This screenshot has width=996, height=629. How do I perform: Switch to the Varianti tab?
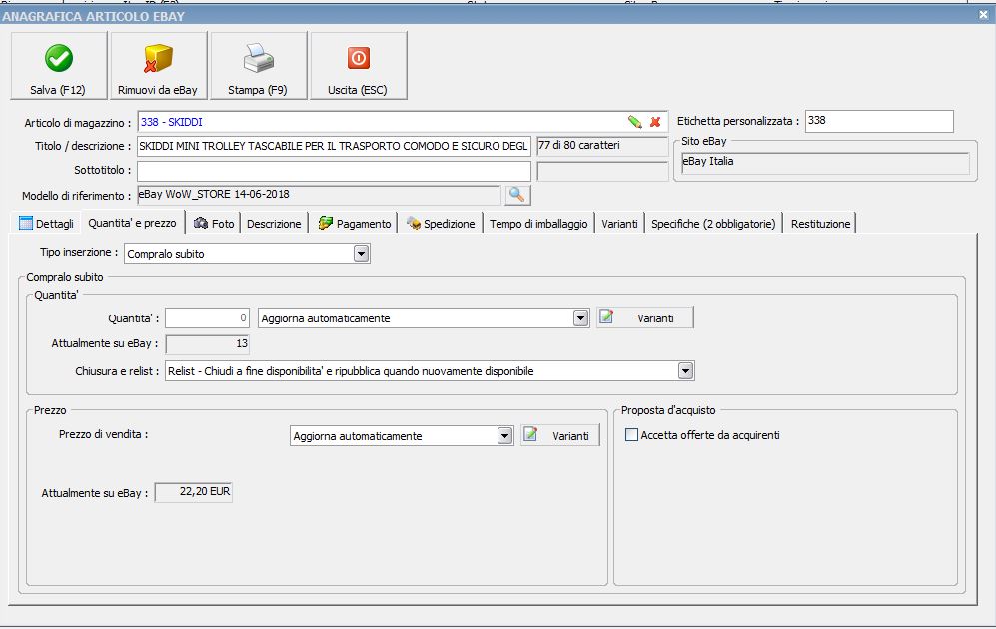tap(619, 224)
